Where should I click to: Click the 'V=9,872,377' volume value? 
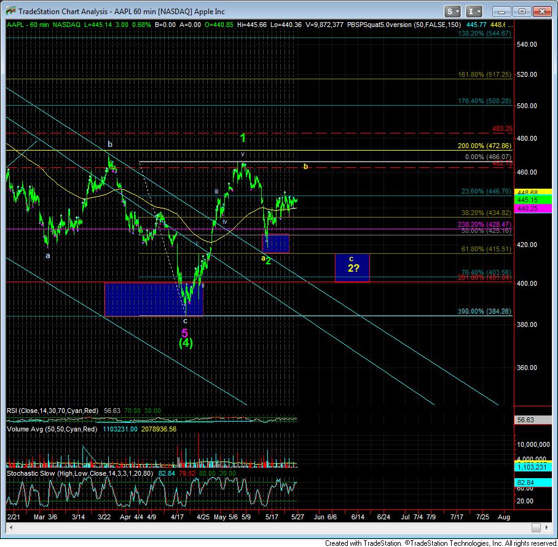point(324,25)
